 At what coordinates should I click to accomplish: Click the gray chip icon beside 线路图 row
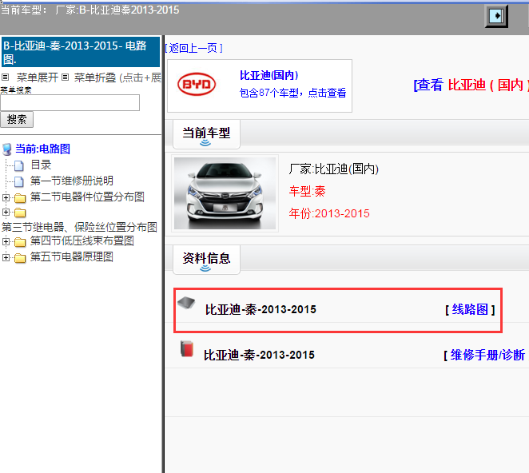pyautogui.click(x=186, y=303)
